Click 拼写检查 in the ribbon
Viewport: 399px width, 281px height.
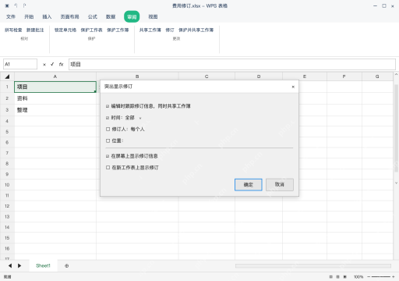coord(13,30)
